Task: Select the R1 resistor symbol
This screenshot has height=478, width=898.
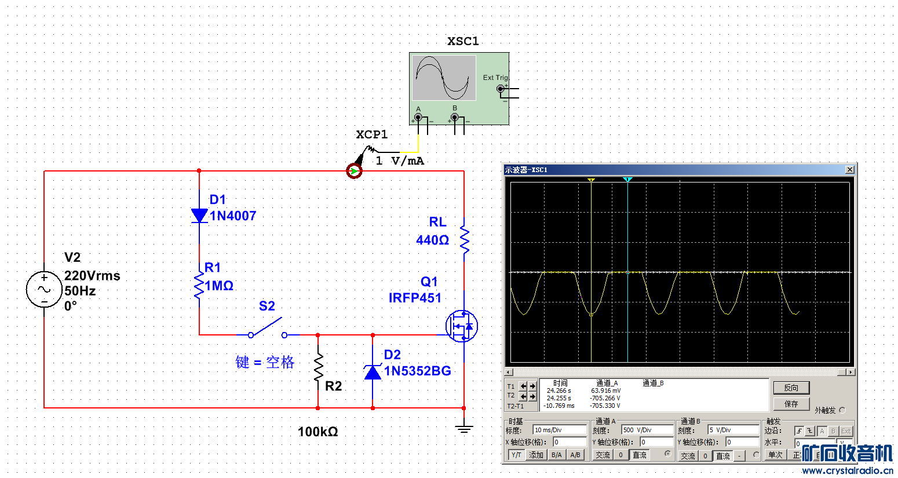Action: pos(199,284)
